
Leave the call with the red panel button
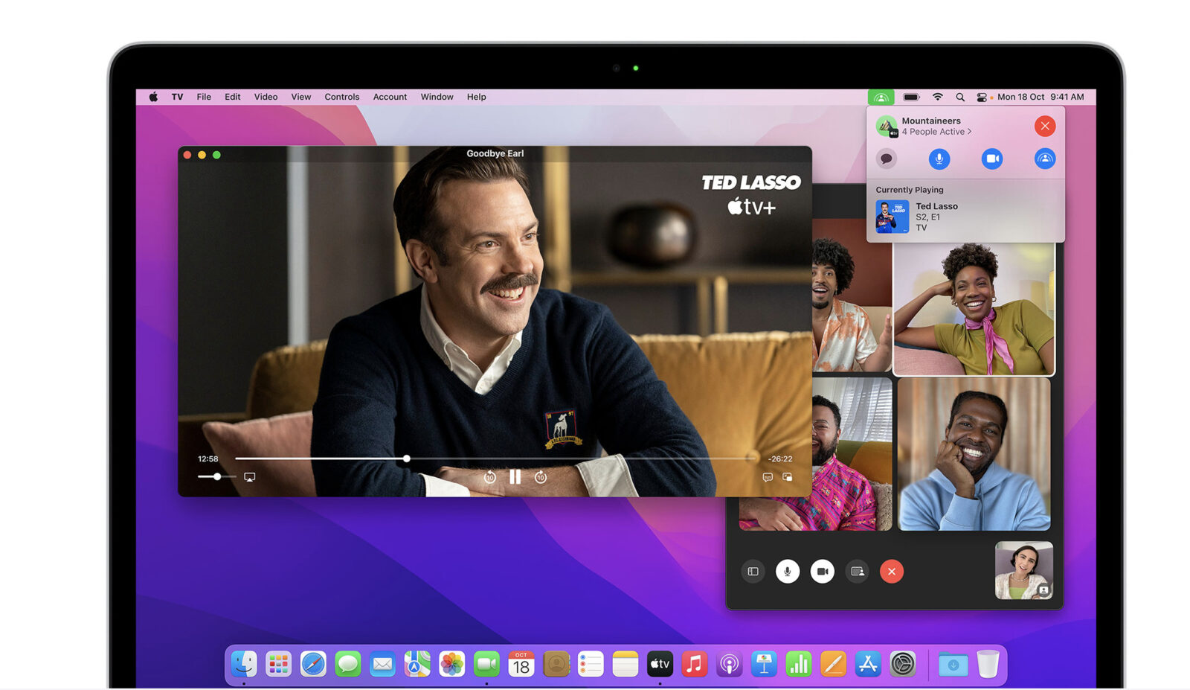point(1044,126)
